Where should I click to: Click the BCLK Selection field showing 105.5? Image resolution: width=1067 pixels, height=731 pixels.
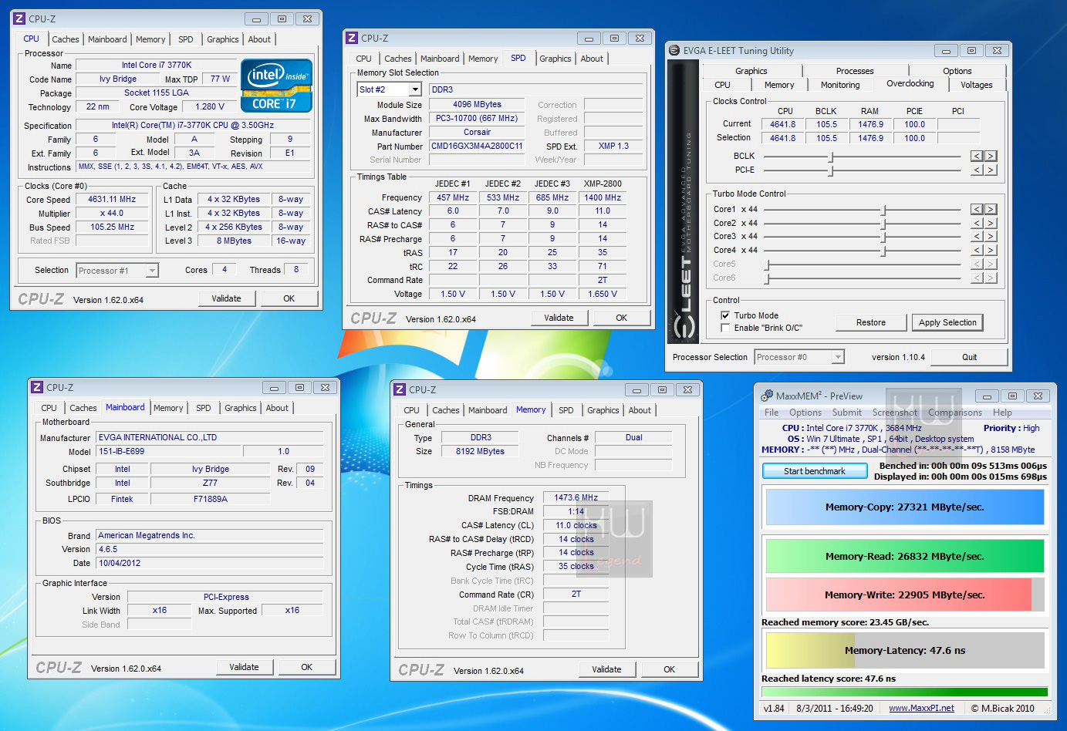click(x=826, y=138)
